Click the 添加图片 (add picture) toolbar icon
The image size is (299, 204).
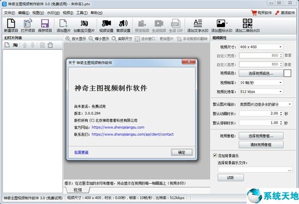point(63,23)
